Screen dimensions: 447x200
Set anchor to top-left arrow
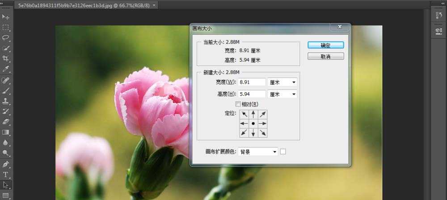point(244,114)
